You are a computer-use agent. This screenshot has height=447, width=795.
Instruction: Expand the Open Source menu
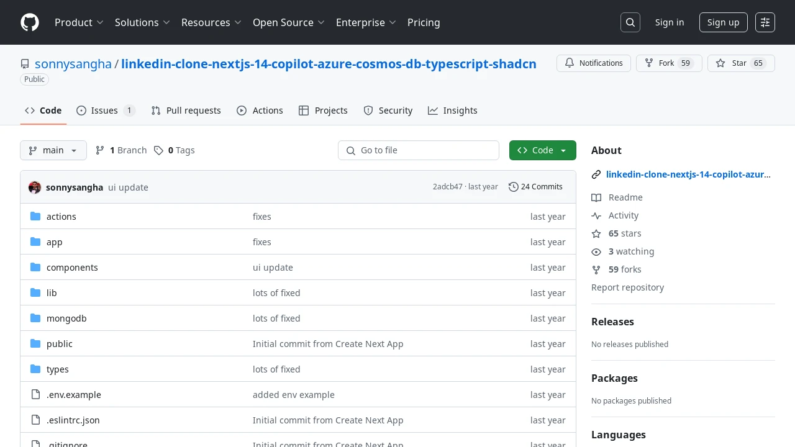(x=289, y=22)
